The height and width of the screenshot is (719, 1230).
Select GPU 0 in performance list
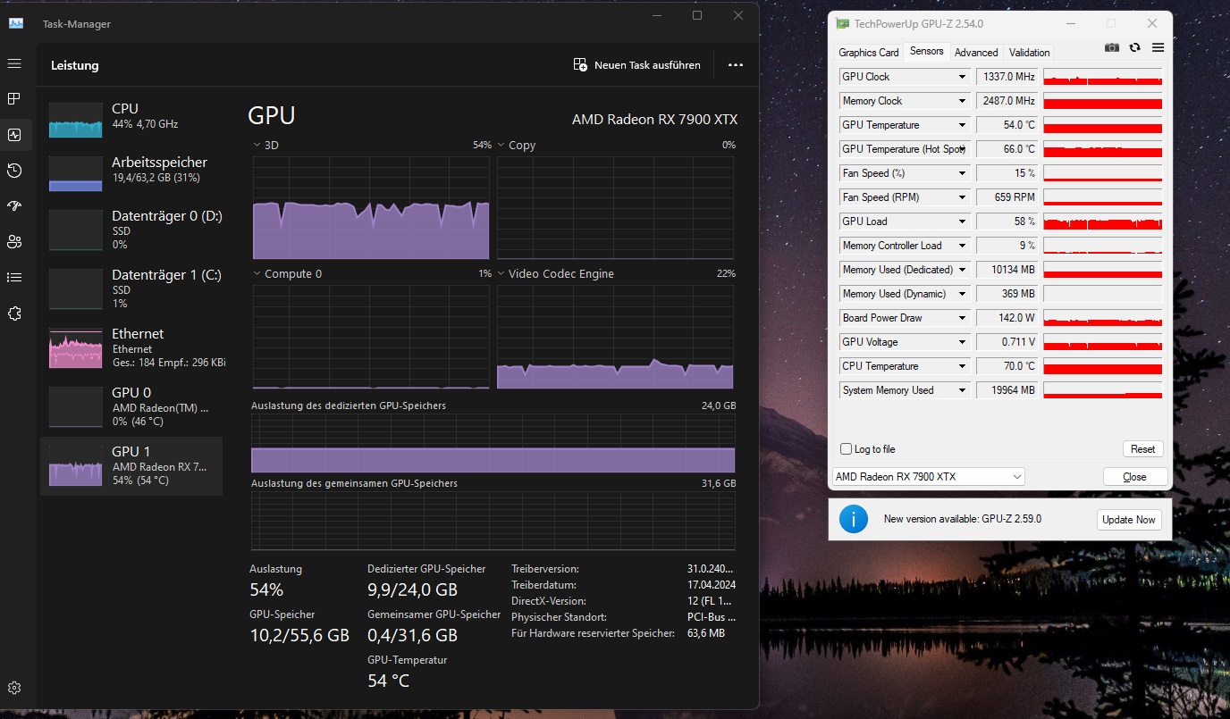click(131, 406)
